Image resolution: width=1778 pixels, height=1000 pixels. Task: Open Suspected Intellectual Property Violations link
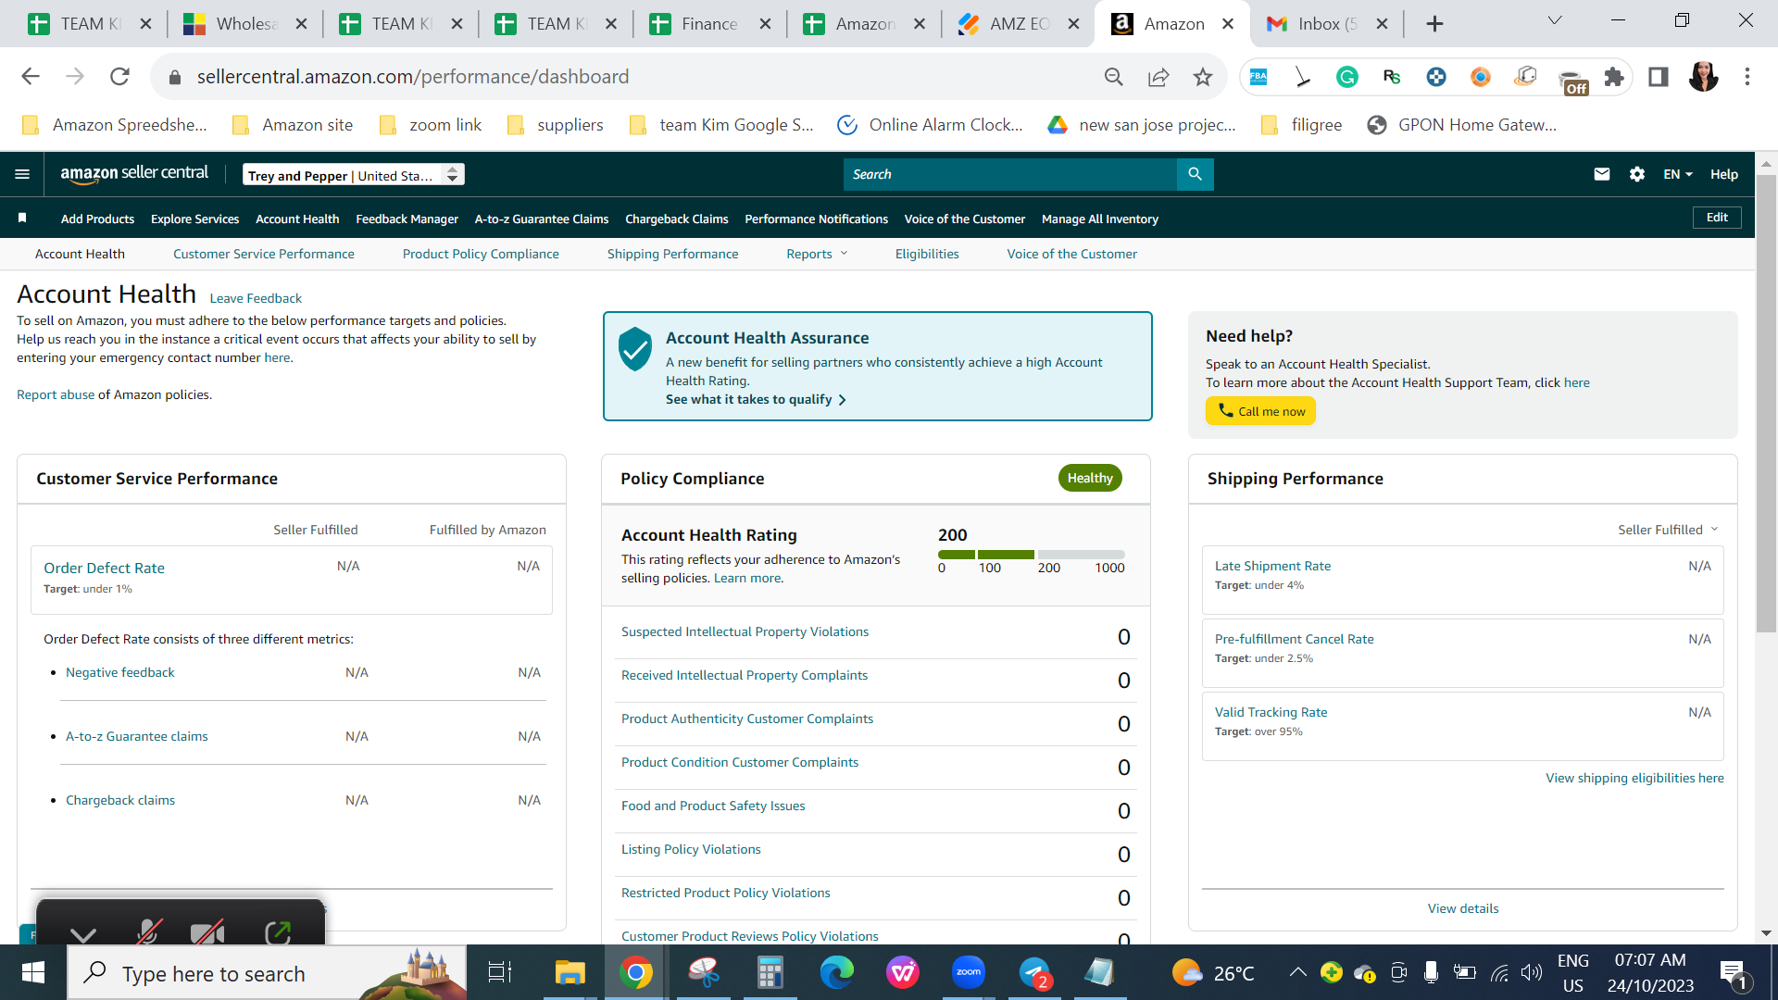point(745,631)
